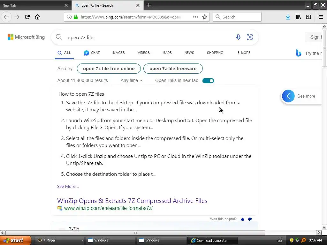The height and width of the screenshot is (245, 327).
Task: Open the downloads arrow panel
Action: click(288, 17)
